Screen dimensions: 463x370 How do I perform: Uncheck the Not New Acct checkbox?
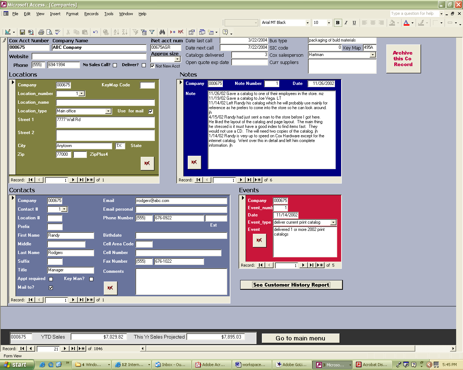click(x=152, y=66)
